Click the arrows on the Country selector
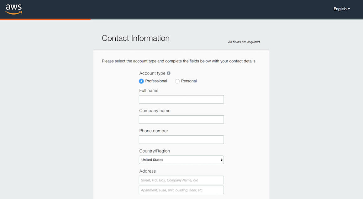 222,160
